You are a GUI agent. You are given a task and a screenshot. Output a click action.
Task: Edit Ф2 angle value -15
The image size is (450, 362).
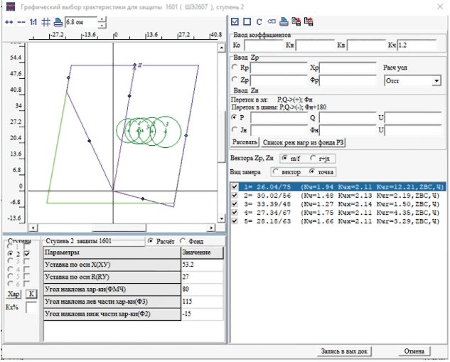click(x=202, y=314)
